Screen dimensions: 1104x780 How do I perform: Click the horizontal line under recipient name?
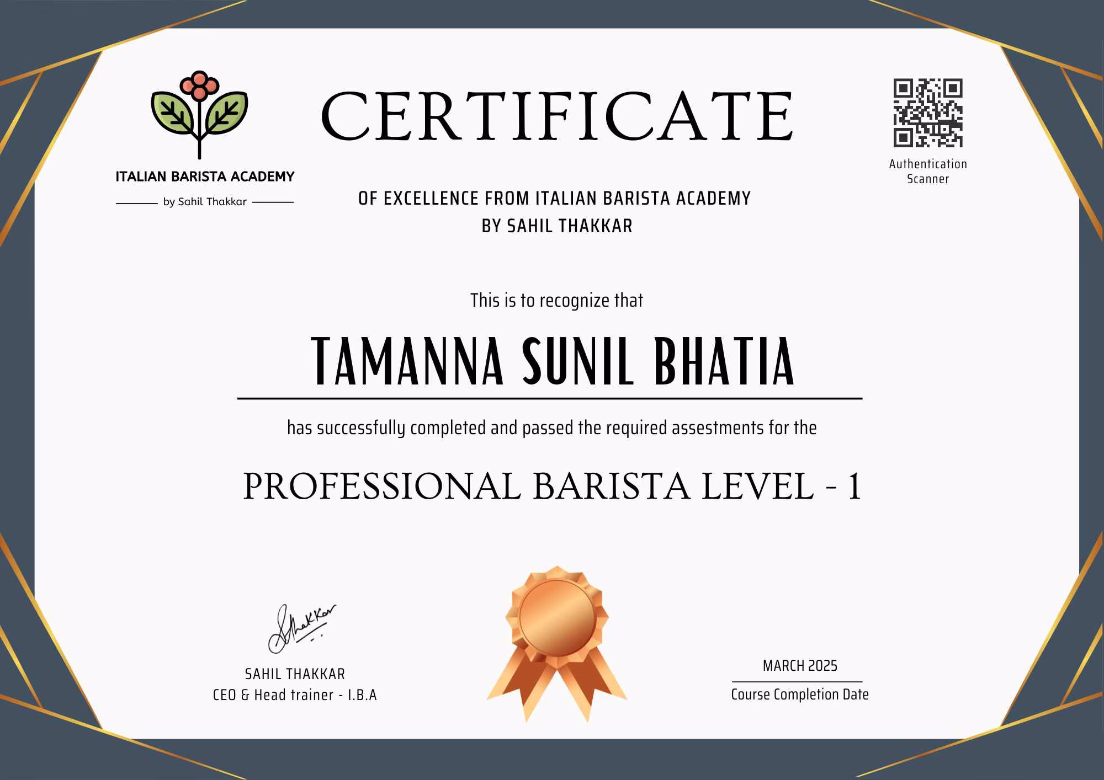pyautogui.click(x=549, y=398)
